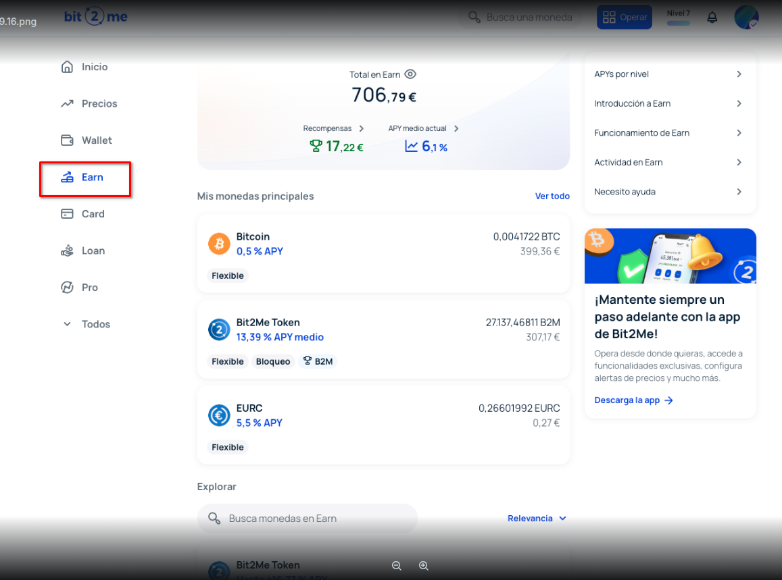This screenshot has width=782, height=580.
Task: Click 0,26601992 EURC balance
Action: [519, 408]
